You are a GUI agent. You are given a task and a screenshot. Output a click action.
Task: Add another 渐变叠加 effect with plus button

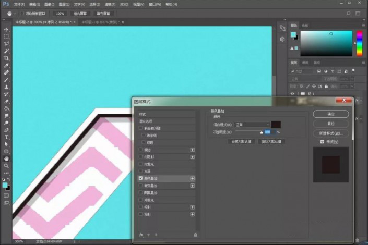(x=192, y=186)
